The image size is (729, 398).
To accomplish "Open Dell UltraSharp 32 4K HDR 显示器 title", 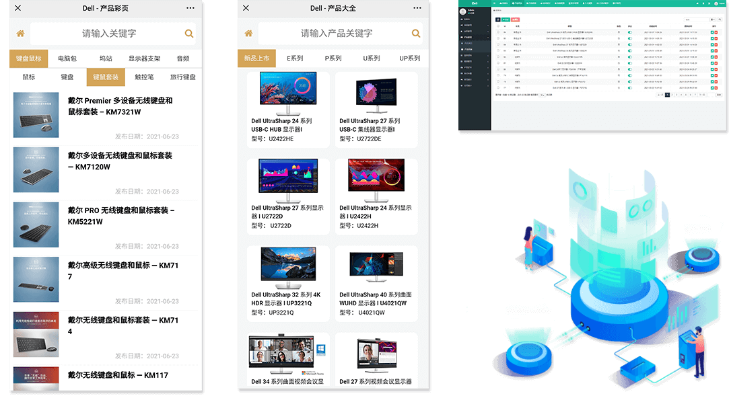I will coord(286,299).
